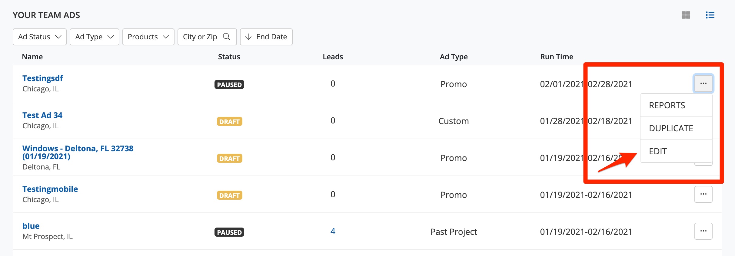Viewport: 735px width, 256px height.
Task: Open more options for Testingsdf ad
Action: point(703,83)
